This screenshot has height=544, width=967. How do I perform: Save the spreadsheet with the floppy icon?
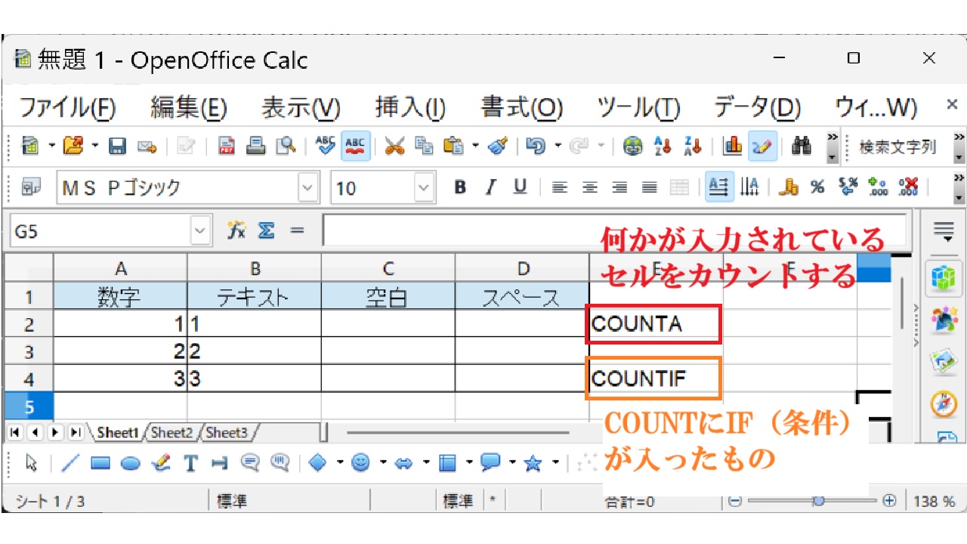pyautogui.click(x=117, y=146)
